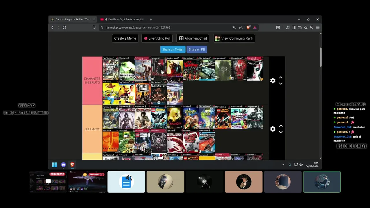The width and height of the screenshot is (370, 208).
Task: Open Discord from the taskbar
Action: pyautogui.click(x=63, y=165)
